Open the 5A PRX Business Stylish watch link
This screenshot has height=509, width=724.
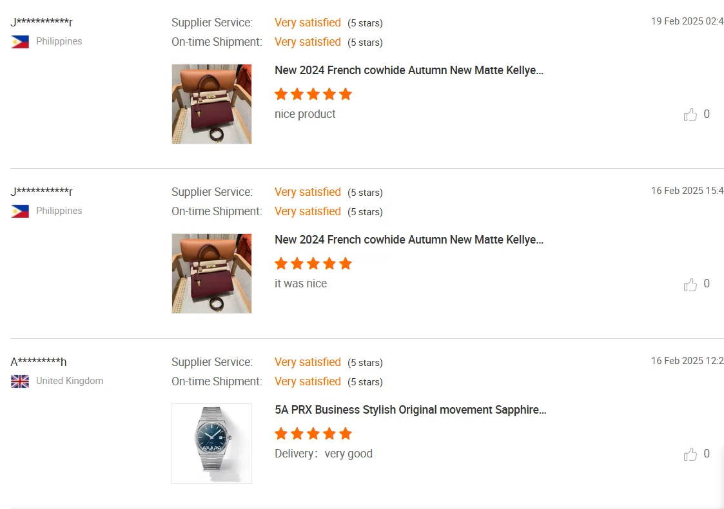pyautogui.click(x=410, y=410)
